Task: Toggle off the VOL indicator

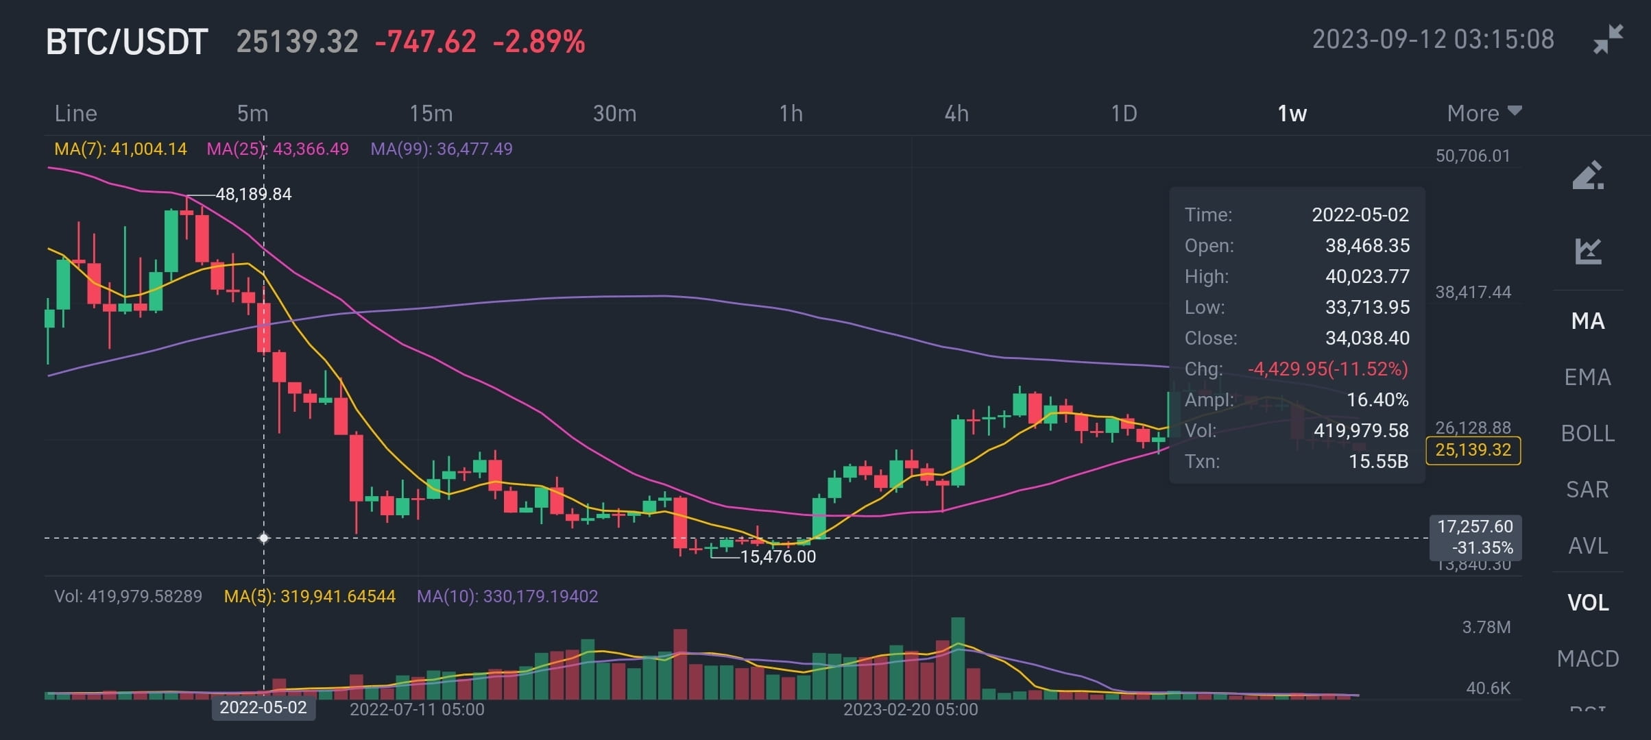Action: click(x=1587, y=602)
